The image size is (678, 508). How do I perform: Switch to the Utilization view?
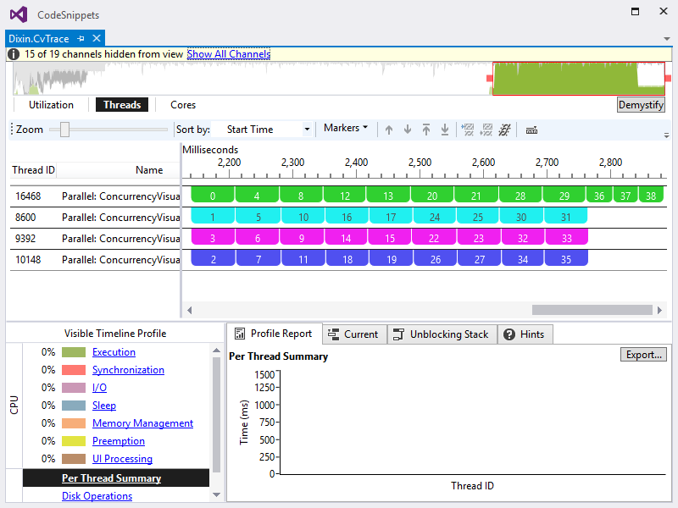pos(51,105)
